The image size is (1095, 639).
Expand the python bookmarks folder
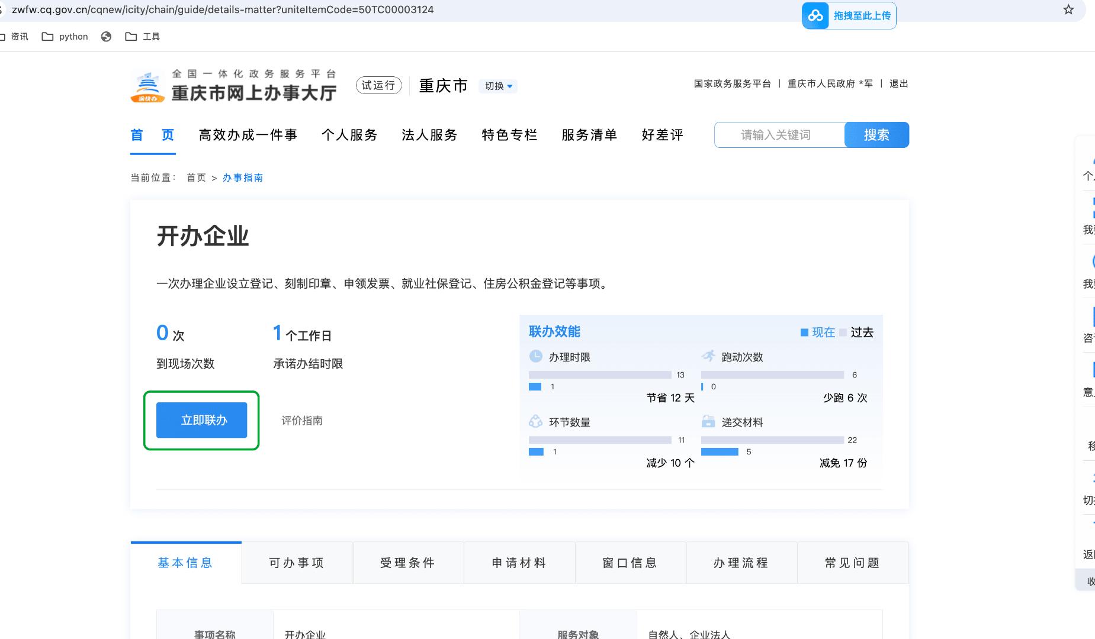tap(65, 37)
